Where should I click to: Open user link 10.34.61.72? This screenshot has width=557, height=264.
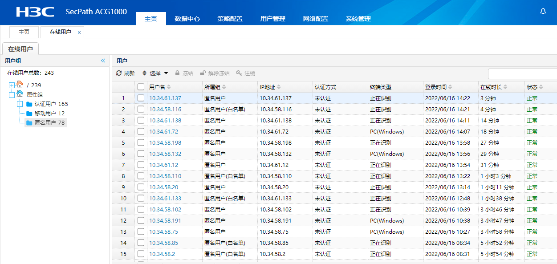point(163,132)
